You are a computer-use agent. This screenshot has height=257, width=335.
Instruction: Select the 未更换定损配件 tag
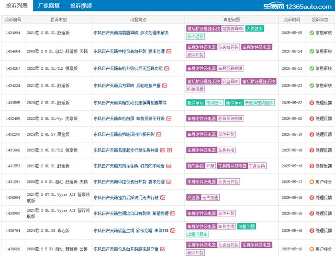point(259,103)
